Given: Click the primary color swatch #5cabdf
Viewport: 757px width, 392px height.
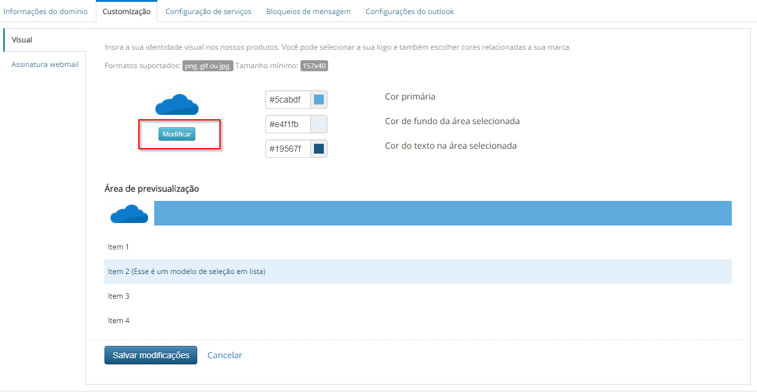Looking at the screenshot, I should tap(319, 100).
